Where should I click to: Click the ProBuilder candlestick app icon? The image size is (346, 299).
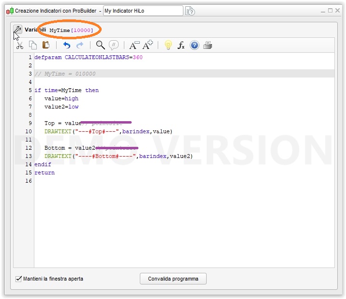pyautogui.click(x=10, y=11)
